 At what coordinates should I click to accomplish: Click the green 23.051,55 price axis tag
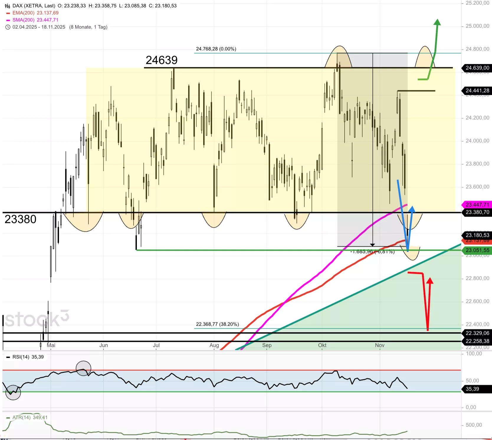[x=477, y=250]
